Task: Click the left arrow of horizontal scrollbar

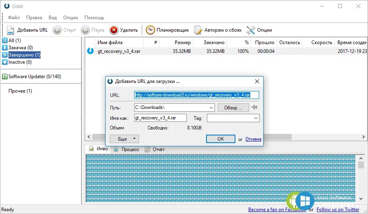Action: click(89, 137)
